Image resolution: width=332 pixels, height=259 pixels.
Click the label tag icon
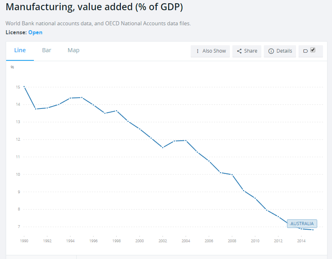tap(305, 51)
